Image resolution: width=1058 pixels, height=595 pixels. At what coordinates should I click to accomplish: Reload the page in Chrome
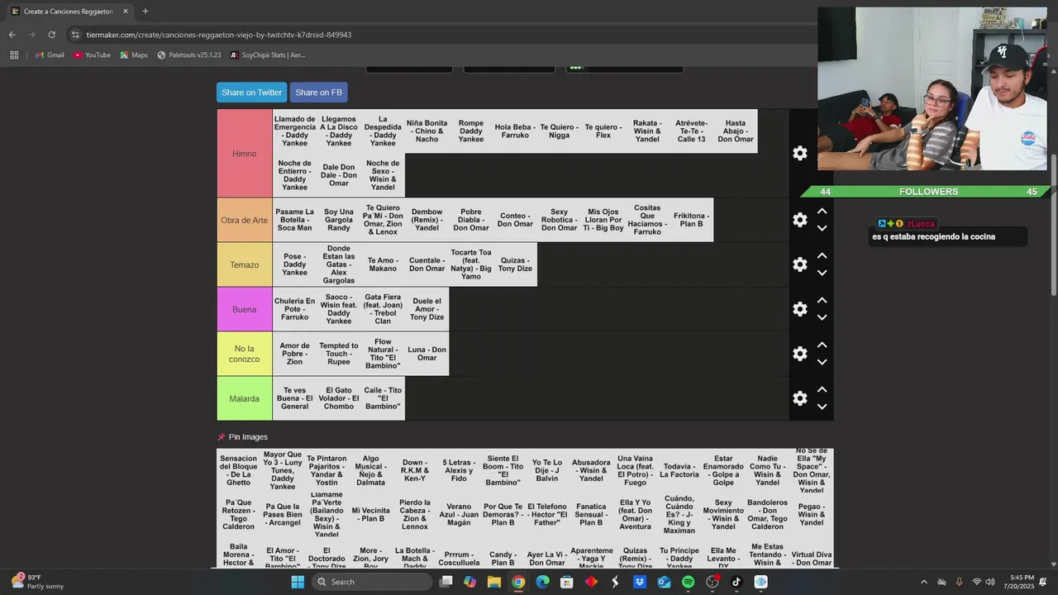click(51, 35)
